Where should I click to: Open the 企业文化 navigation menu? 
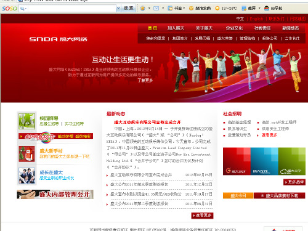[x=234, y=28]
